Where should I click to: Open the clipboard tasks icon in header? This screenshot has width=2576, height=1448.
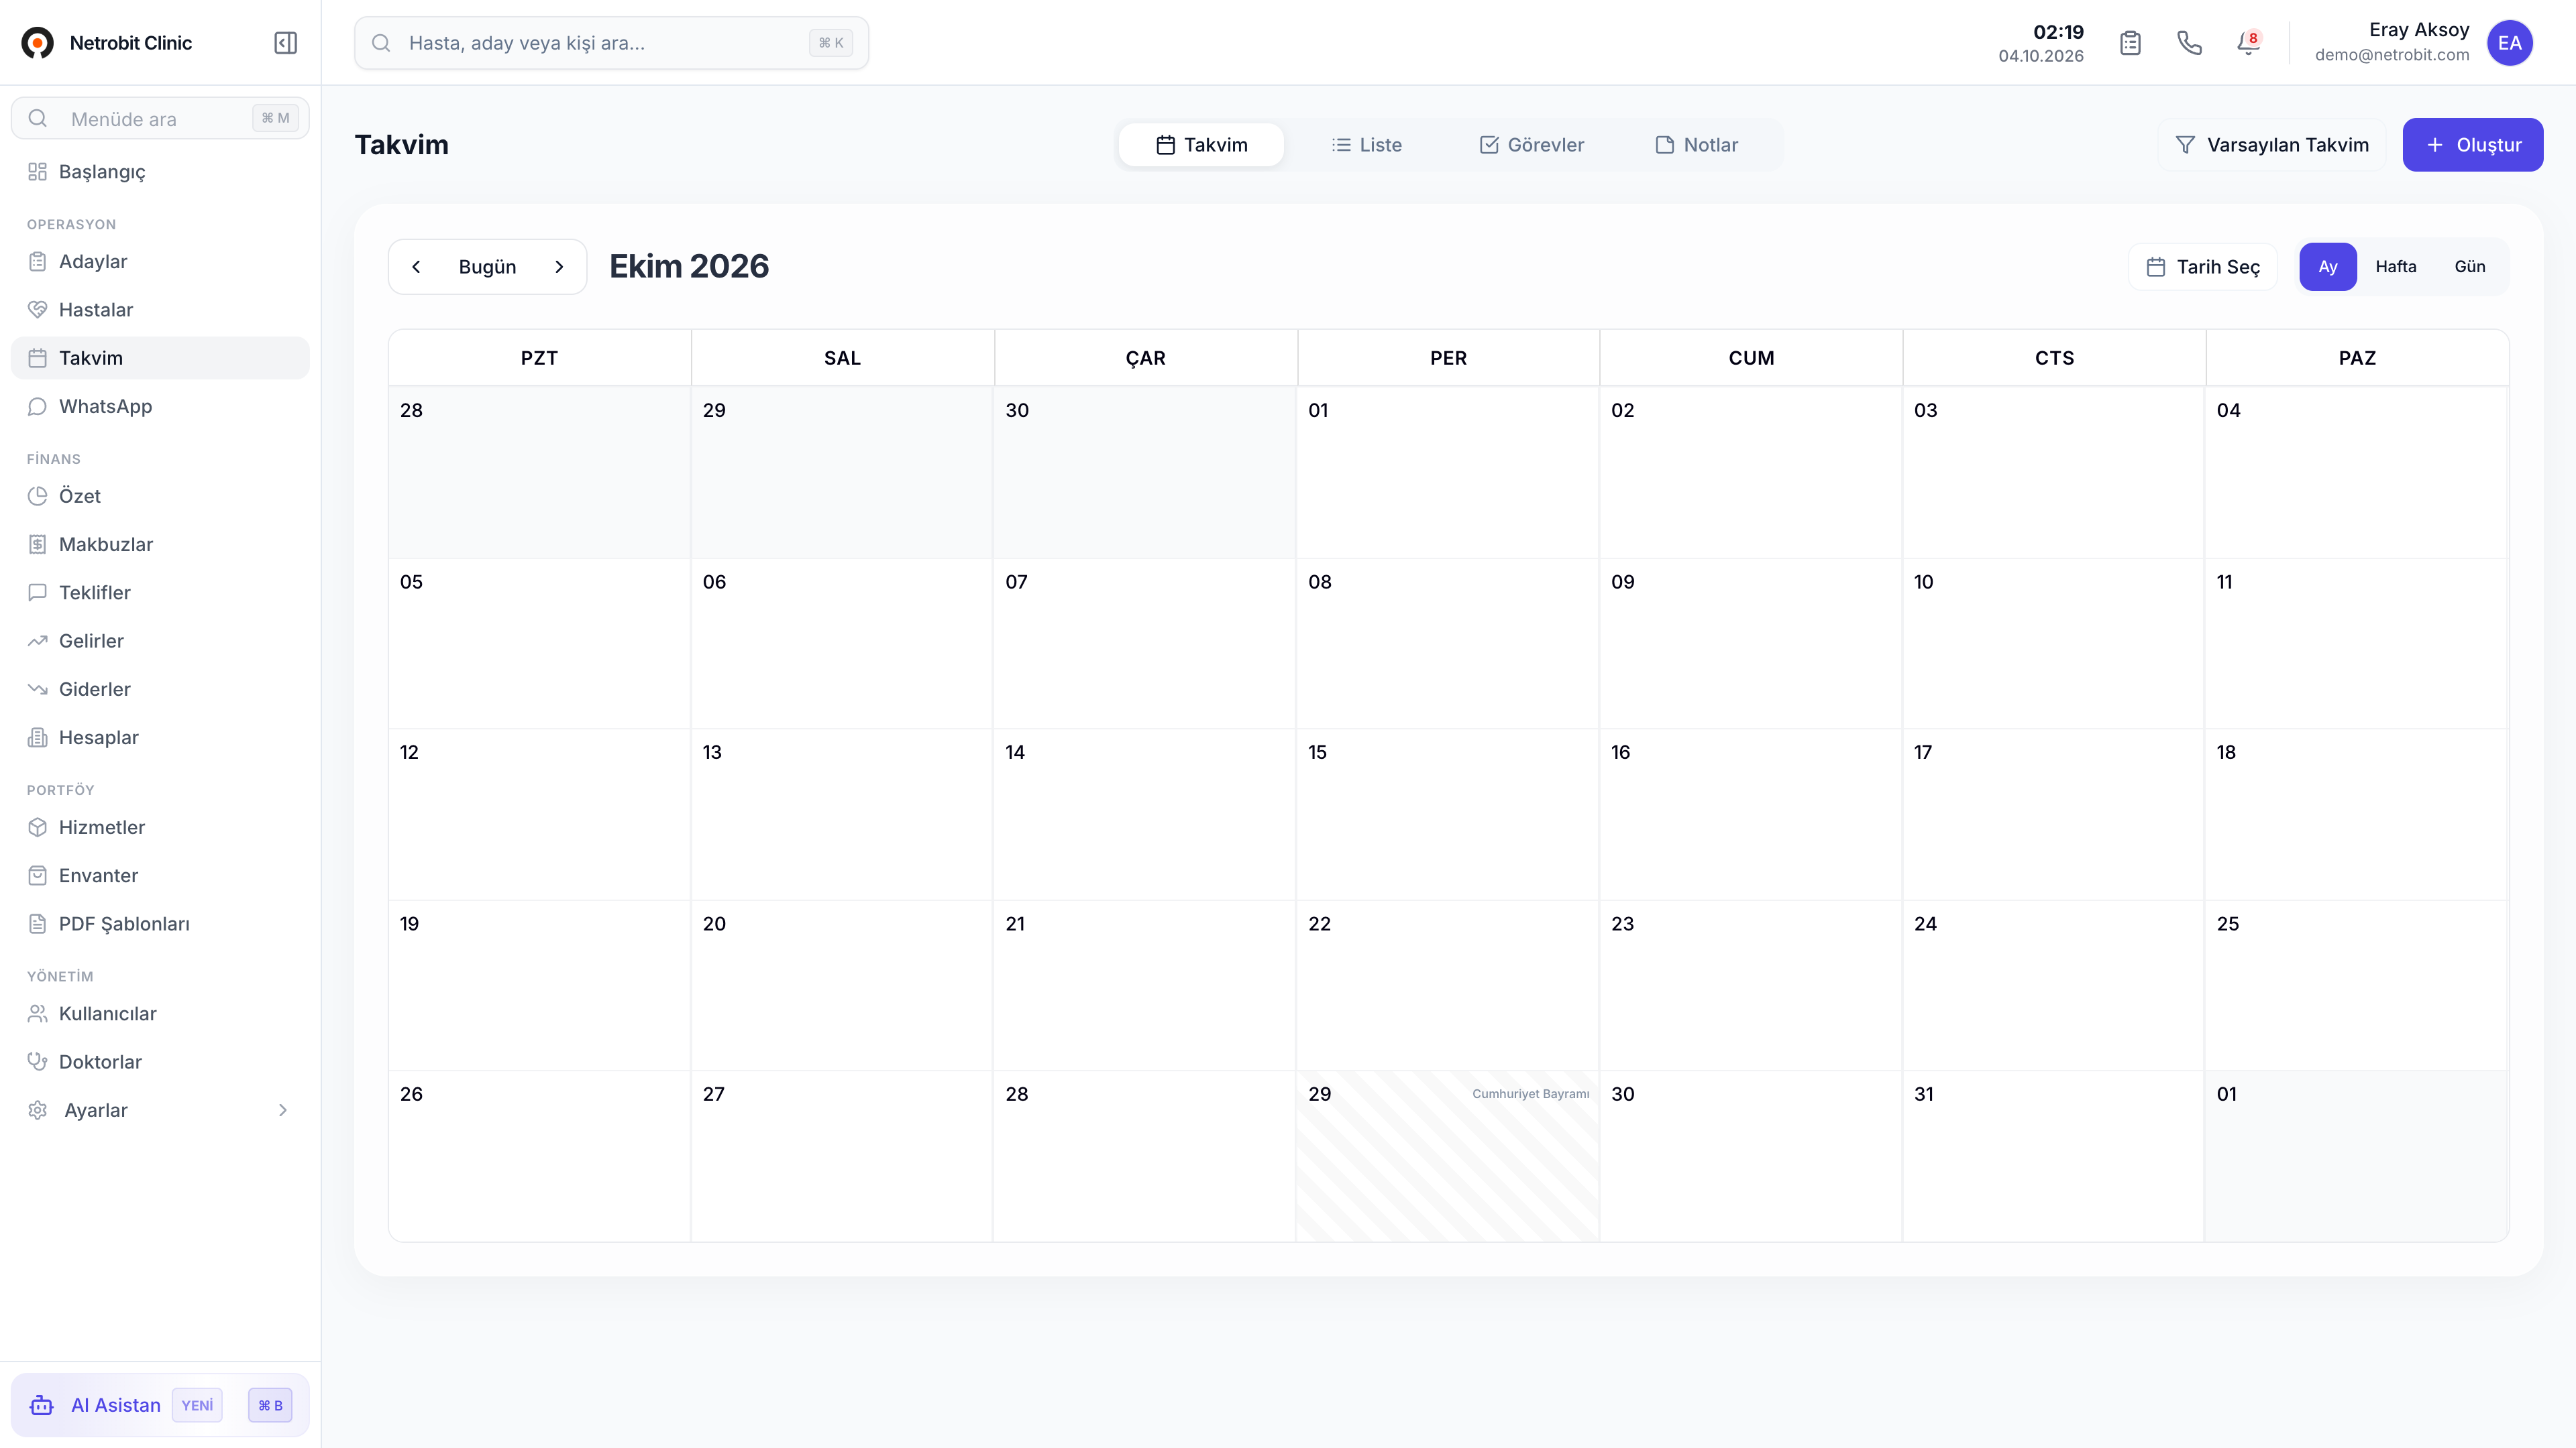click(x=2130, y=43)
